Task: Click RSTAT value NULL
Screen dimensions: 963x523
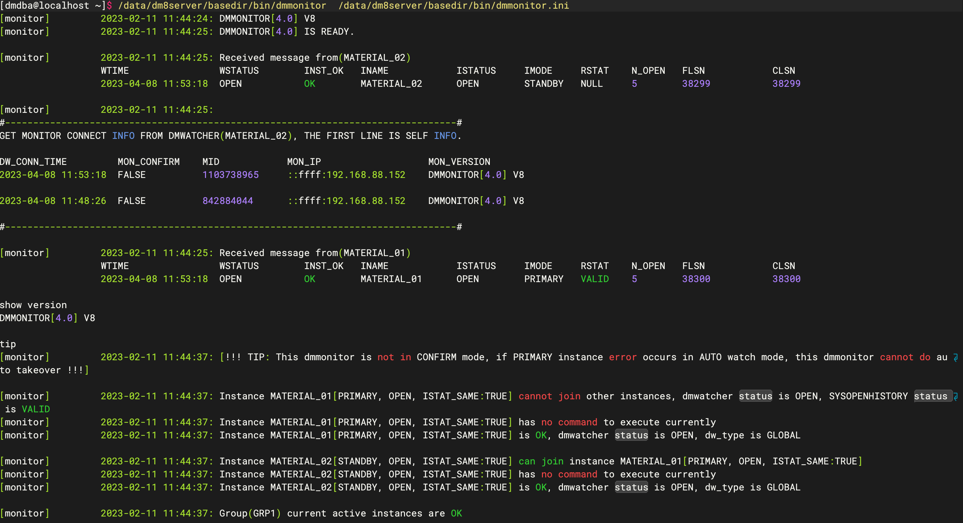Action: click(x=592, y=84)
